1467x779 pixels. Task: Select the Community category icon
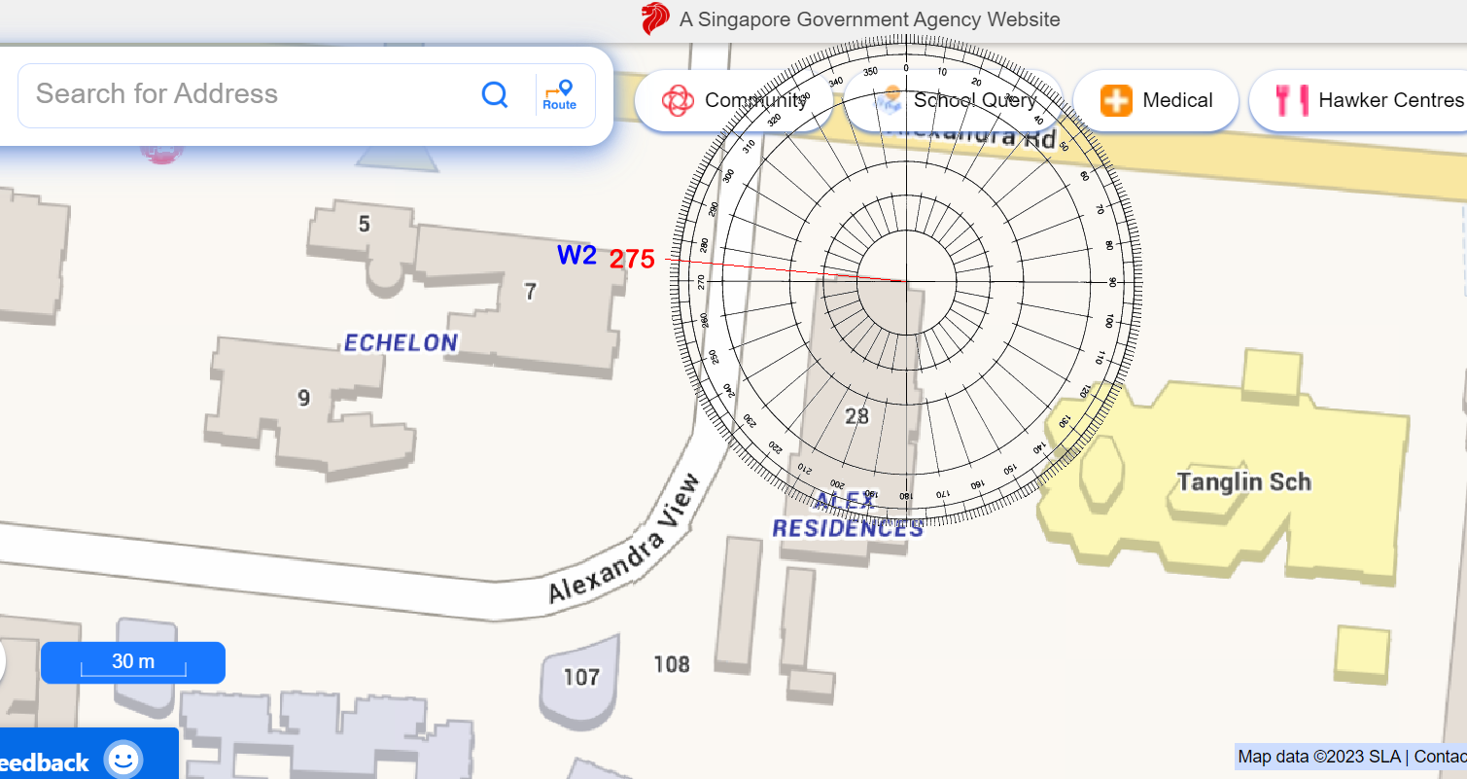click(x=678, y=100)
